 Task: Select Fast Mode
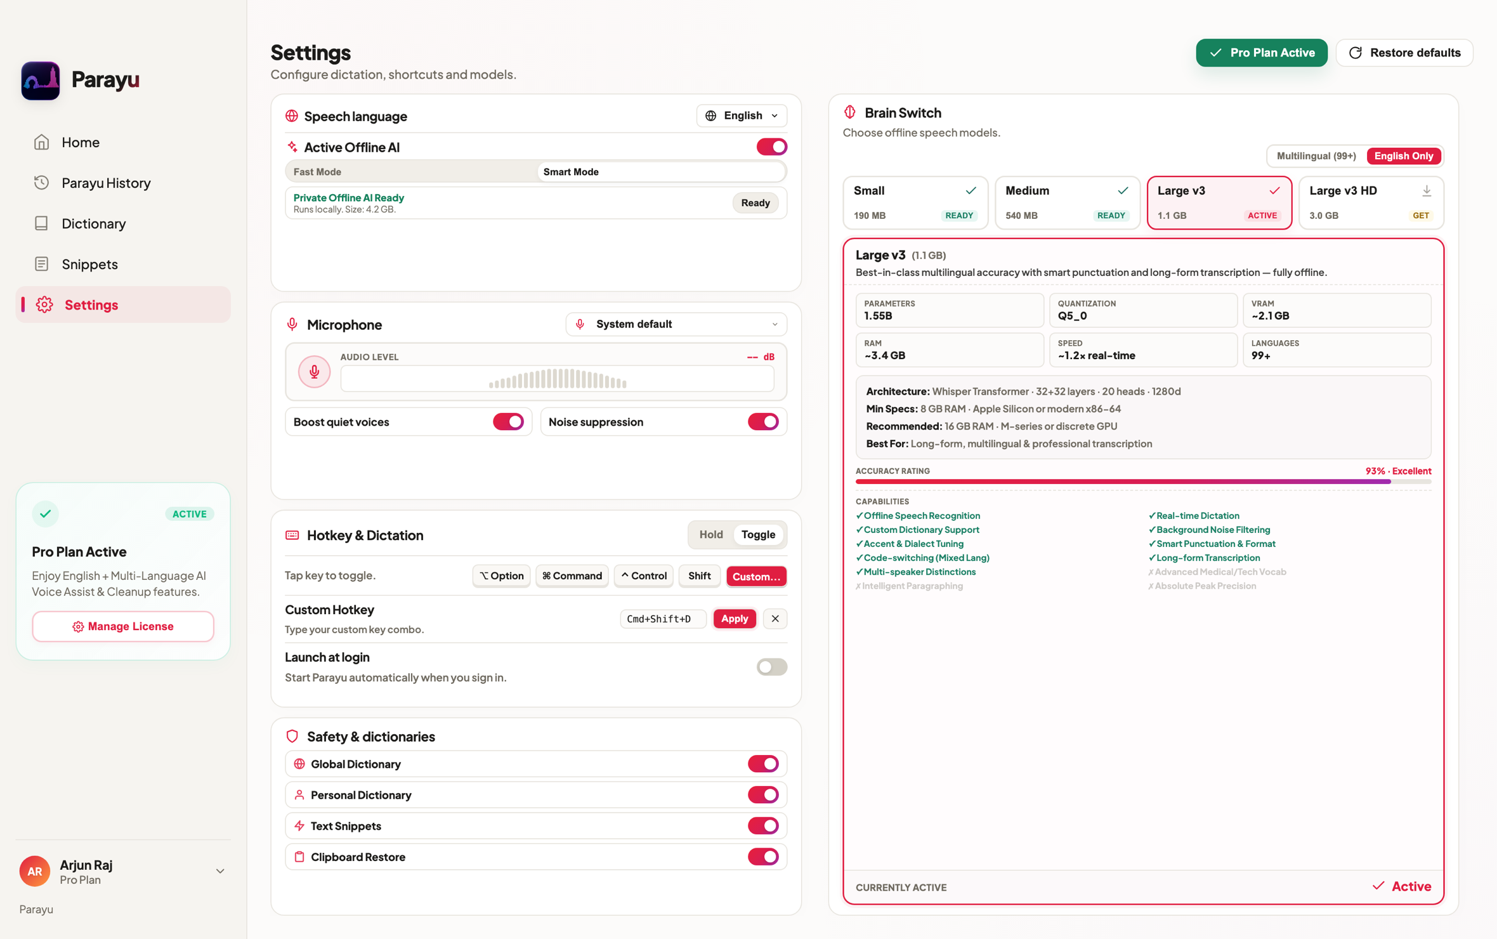tap(411, 172)
